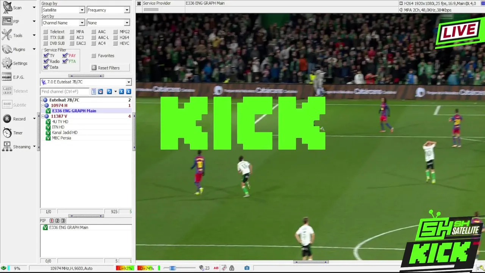Click the clock icon beside channel search
Screen dimensions: 485x273
pyautogui.click(x=100, y=91)
